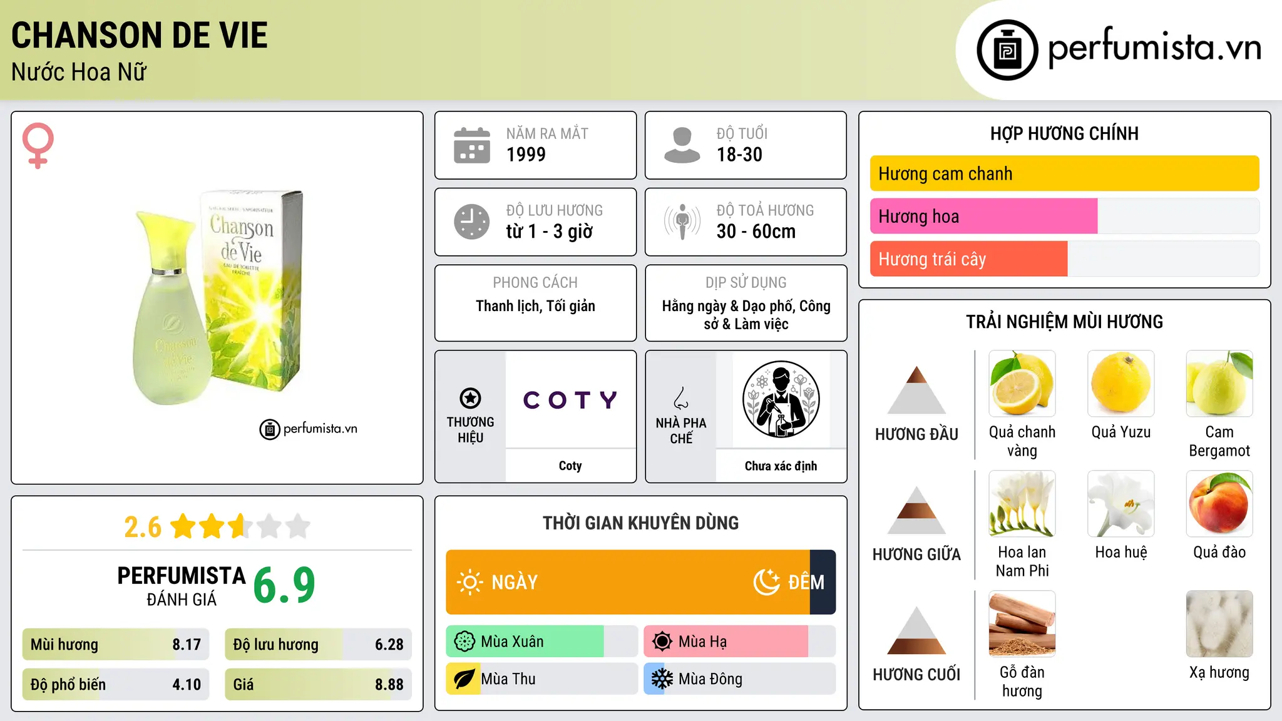Click the TRẢI NGHIỆM MÙI HƯƠNG heading
Image resolution: width=1282 pixels, height=721 pixels.
1064,322
